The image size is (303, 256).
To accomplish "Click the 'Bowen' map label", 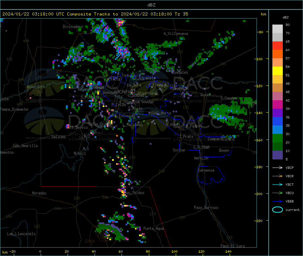I will pos(224,150).
